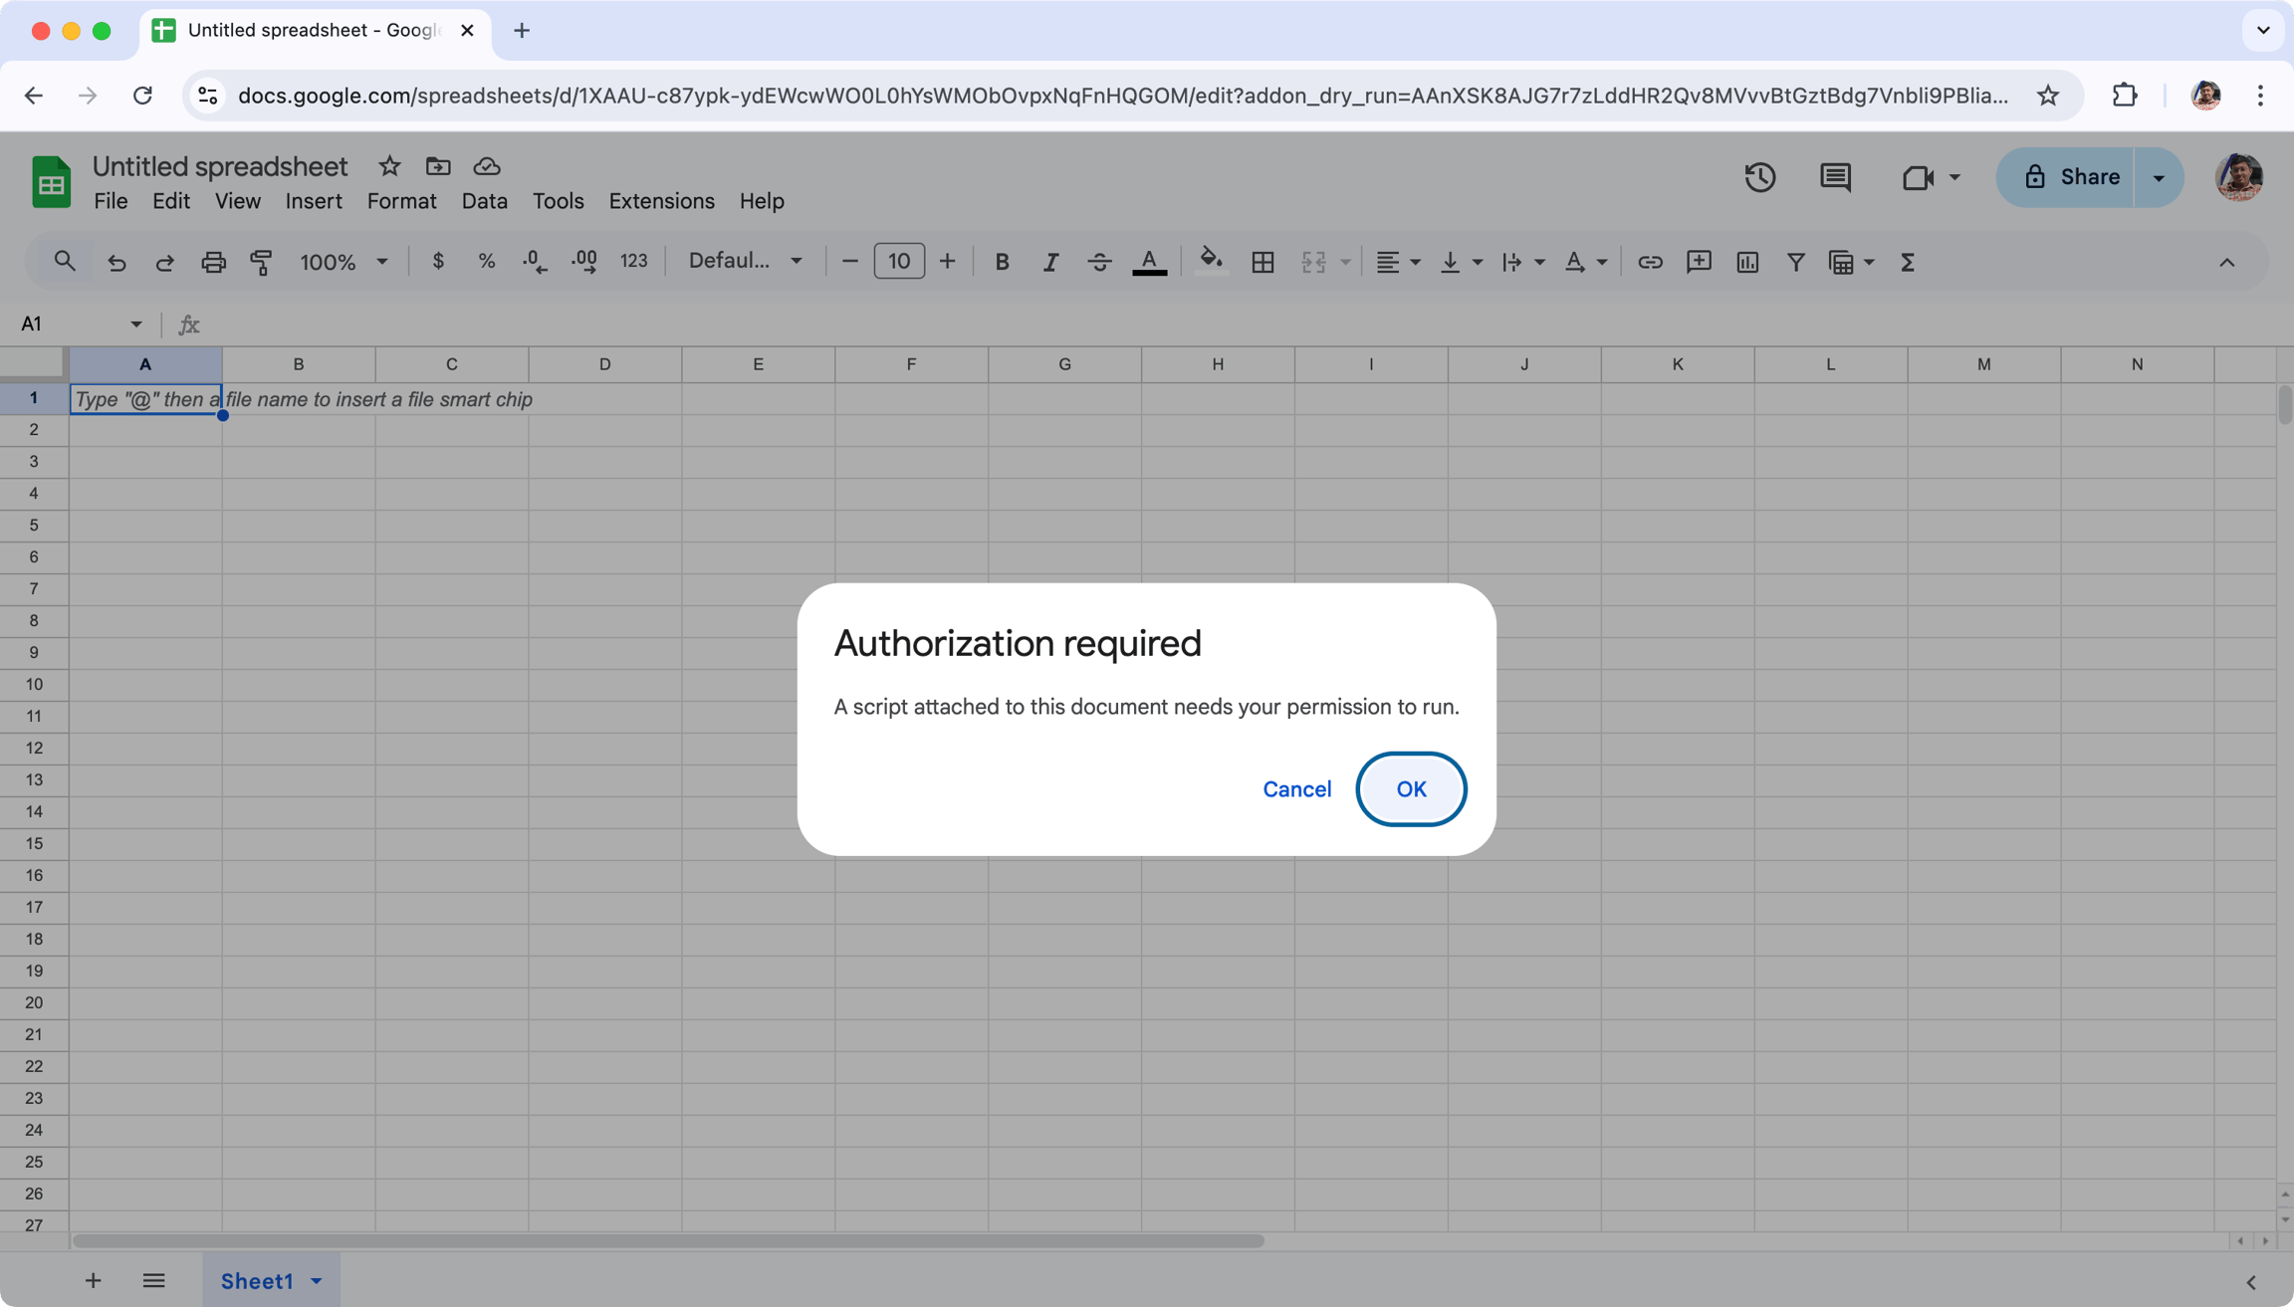Viewport: 2294px width, 1307px height.
Task: Open the Functions (Σ) tool
Action: click(x=1907, y=261)
